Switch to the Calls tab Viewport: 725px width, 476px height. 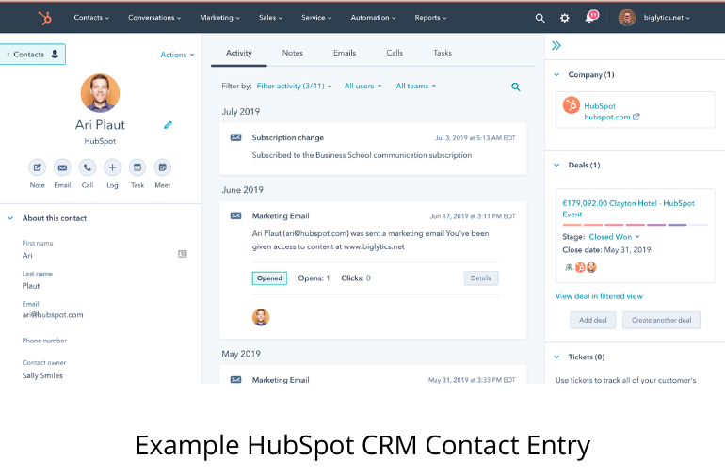click(395, 53)
